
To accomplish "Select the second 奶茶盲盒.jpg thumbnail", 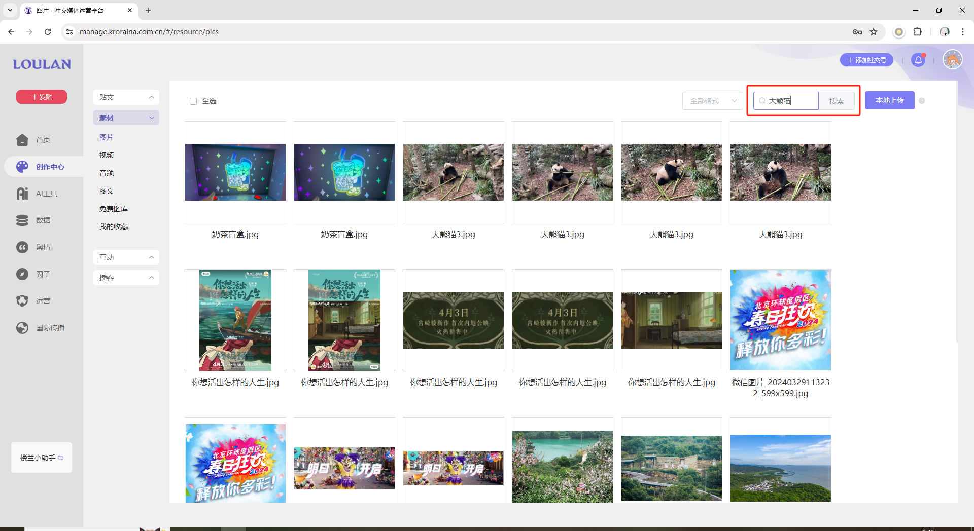I will coord(344,172).
